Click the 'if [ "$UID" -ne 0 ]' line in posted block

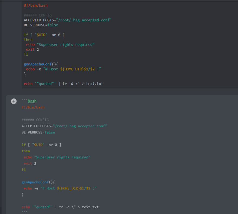44,35
